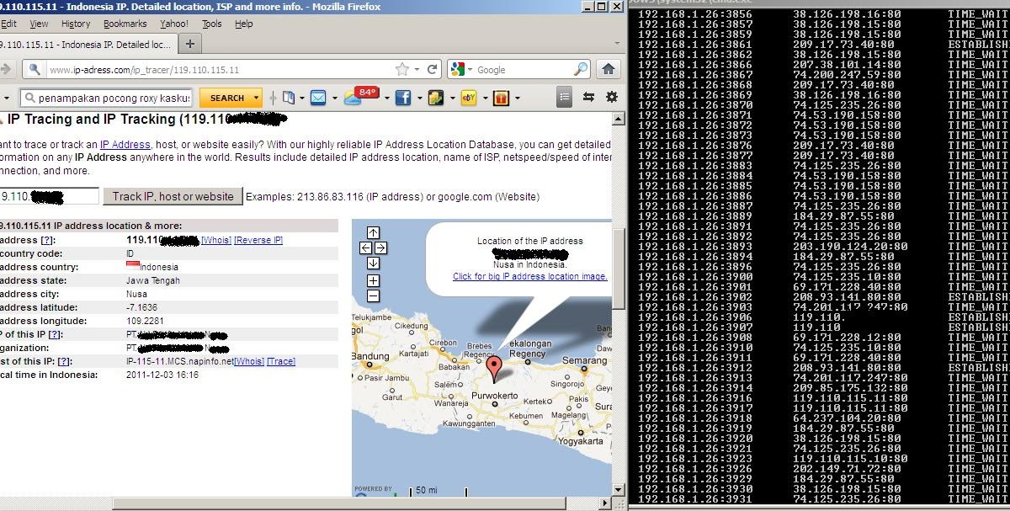Go to the Firefox home page icon
Screen dimensions: 1010x511
[x=608, y=70]
